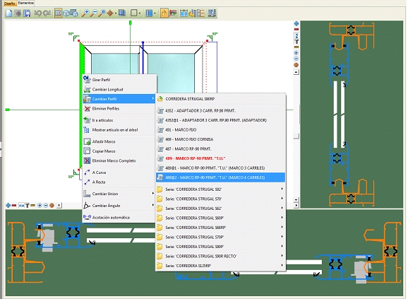Click orange globe icon in bottom-left toolbar

tap(52, 205)
